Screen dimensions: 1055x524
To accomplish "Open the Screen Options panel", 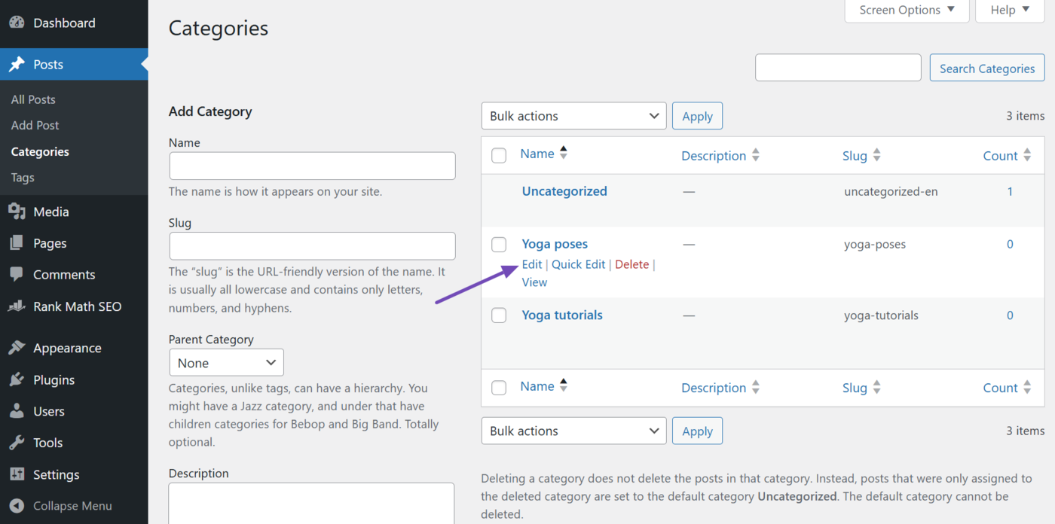I will [906, 10].
